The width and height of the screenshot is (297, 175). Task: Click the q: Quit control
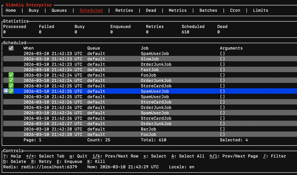click(x=78, y=156)
